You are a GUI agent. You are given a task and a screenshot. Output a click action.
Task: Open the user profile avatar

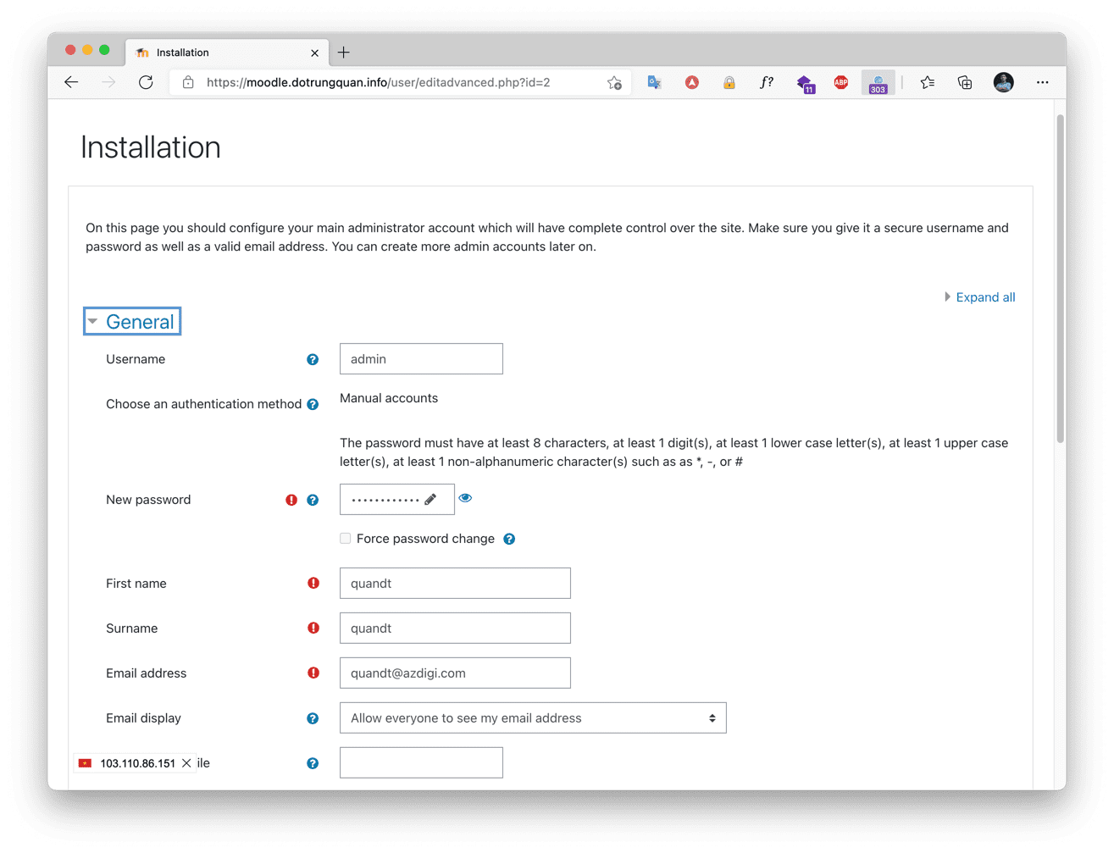(x=1003, y=82)
